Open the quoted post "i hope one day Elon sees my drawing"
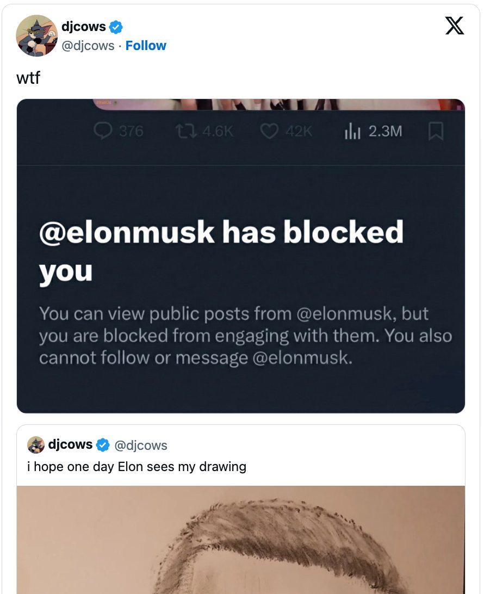 pos(137,467)
